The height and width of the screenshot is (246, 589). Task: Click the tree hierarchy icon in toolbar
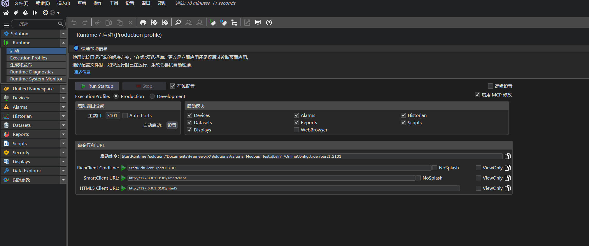tap(234, 22)
